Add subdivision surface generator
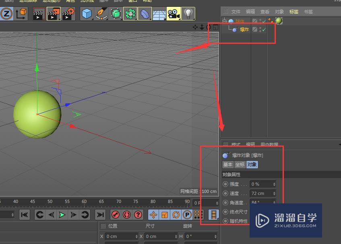Viewport: 341px width, 244px height. [116, 14]
